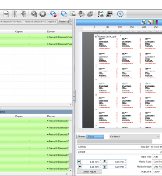
Task: Click the Richard 2019 pdf page preview
Action: [128, 81]
